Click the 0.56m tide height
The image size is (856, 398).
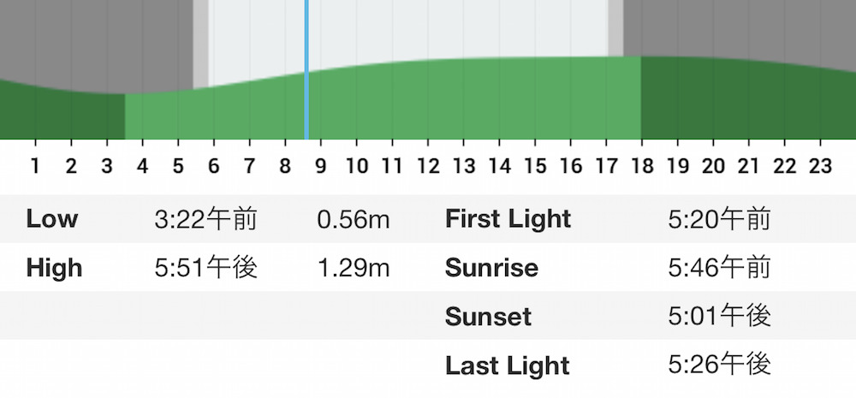[354, 219]
